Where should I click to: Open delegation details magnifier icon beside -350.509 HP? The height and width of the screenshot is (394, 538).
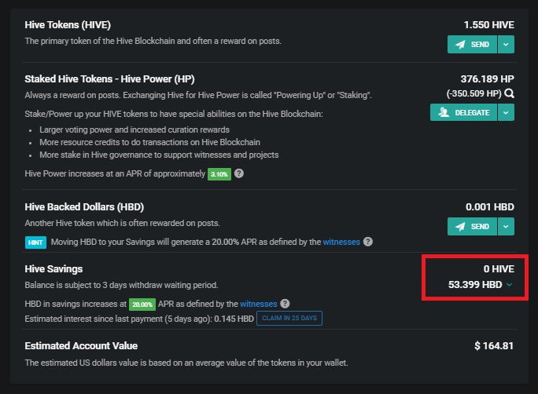pos(509,93)
